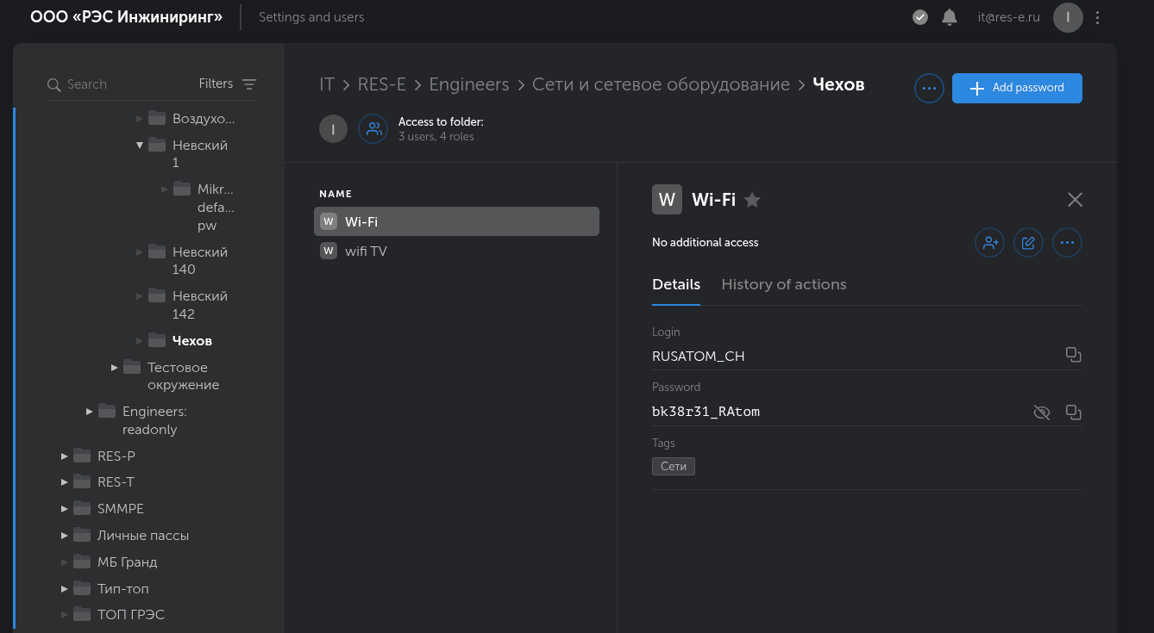Collapse the Невский 1 folder
1154x633 pixels.
click(140, 145)
